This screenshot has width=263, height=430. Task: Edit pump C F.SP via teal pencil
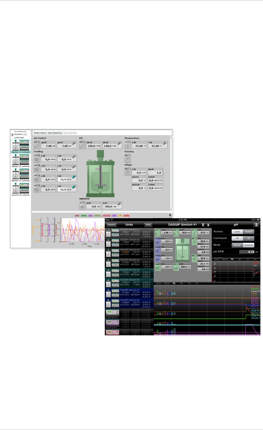click(74, 177)
